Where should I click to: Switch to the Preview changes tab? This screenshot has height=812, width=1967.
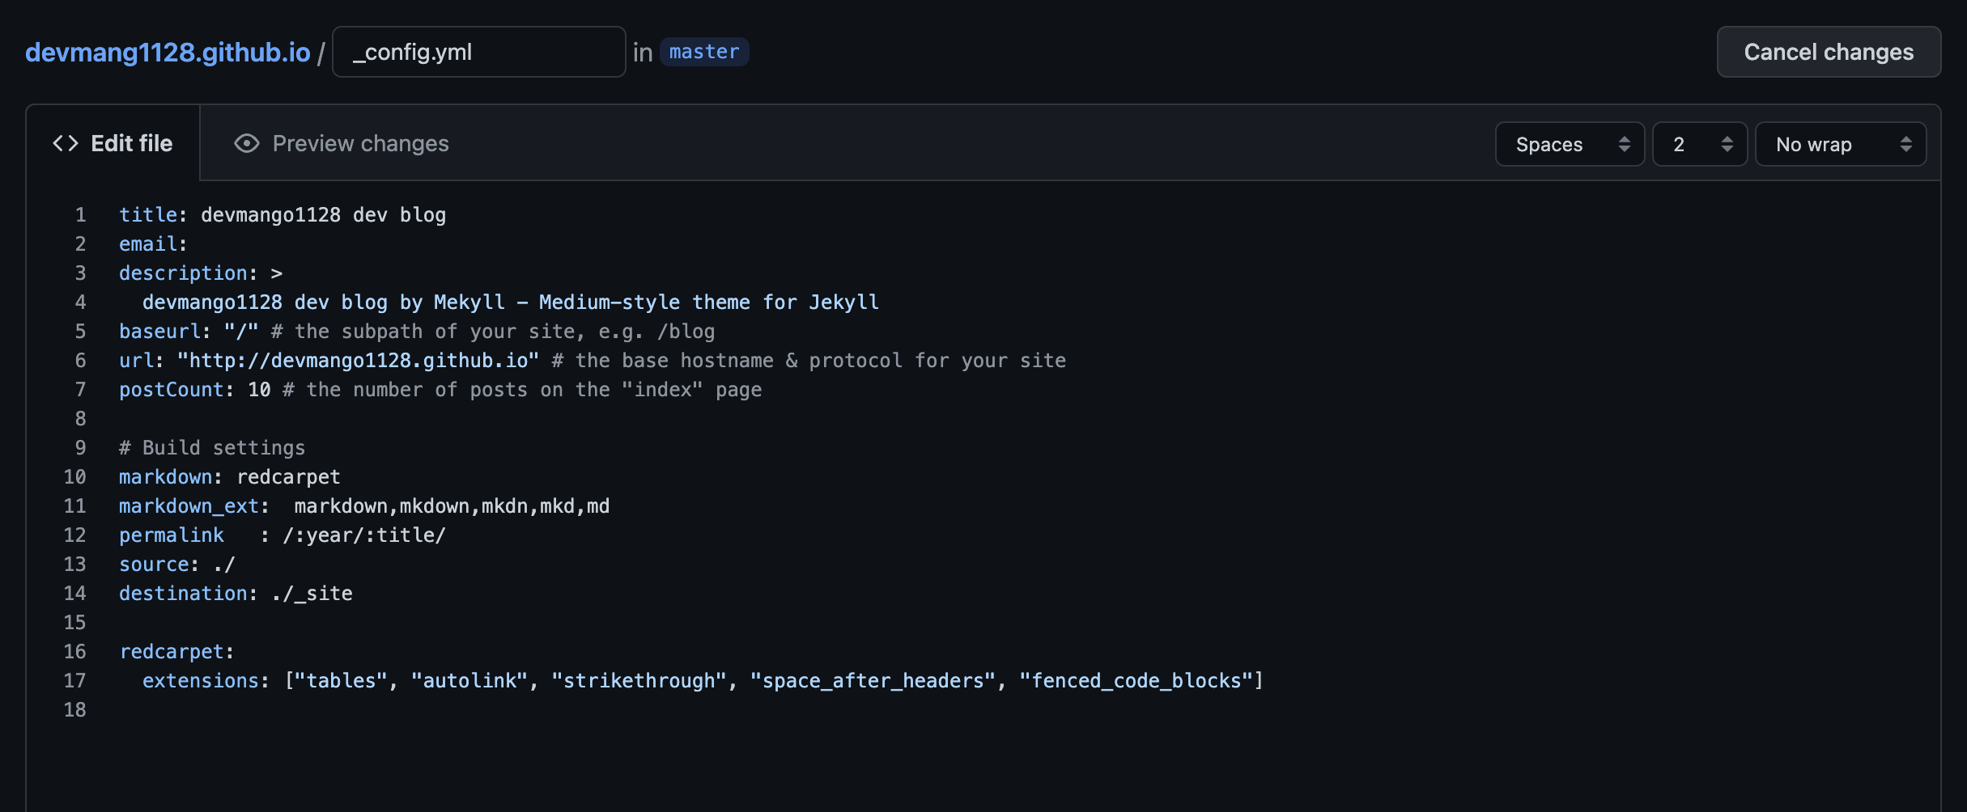coord(341,143)
